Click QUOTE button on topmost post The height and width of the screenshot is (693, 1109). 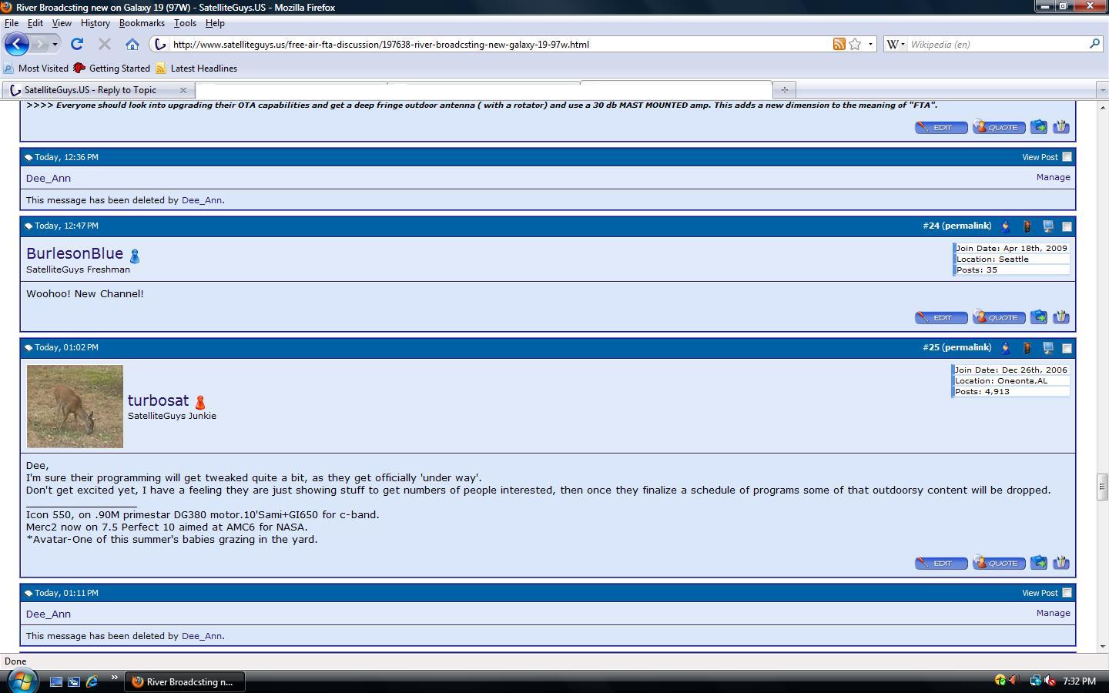pyautogui.click(x=999, y=127)
